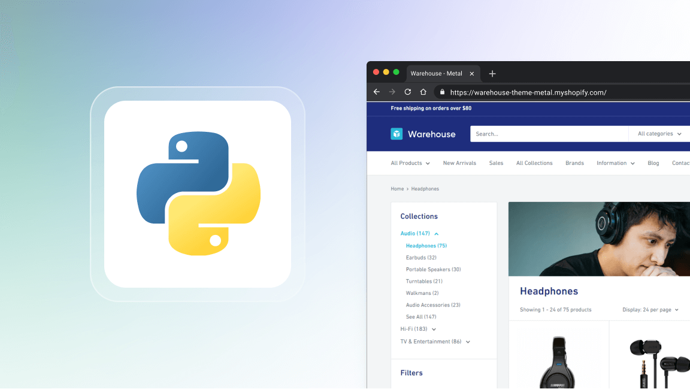Click the Warehouse cube logo icon
The width and height of the screenshot is (690, 389).
[x=397, y=134]
